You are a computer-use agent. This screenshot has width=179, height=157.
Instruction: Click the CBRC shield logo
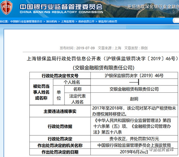click(x=6, y=7)
